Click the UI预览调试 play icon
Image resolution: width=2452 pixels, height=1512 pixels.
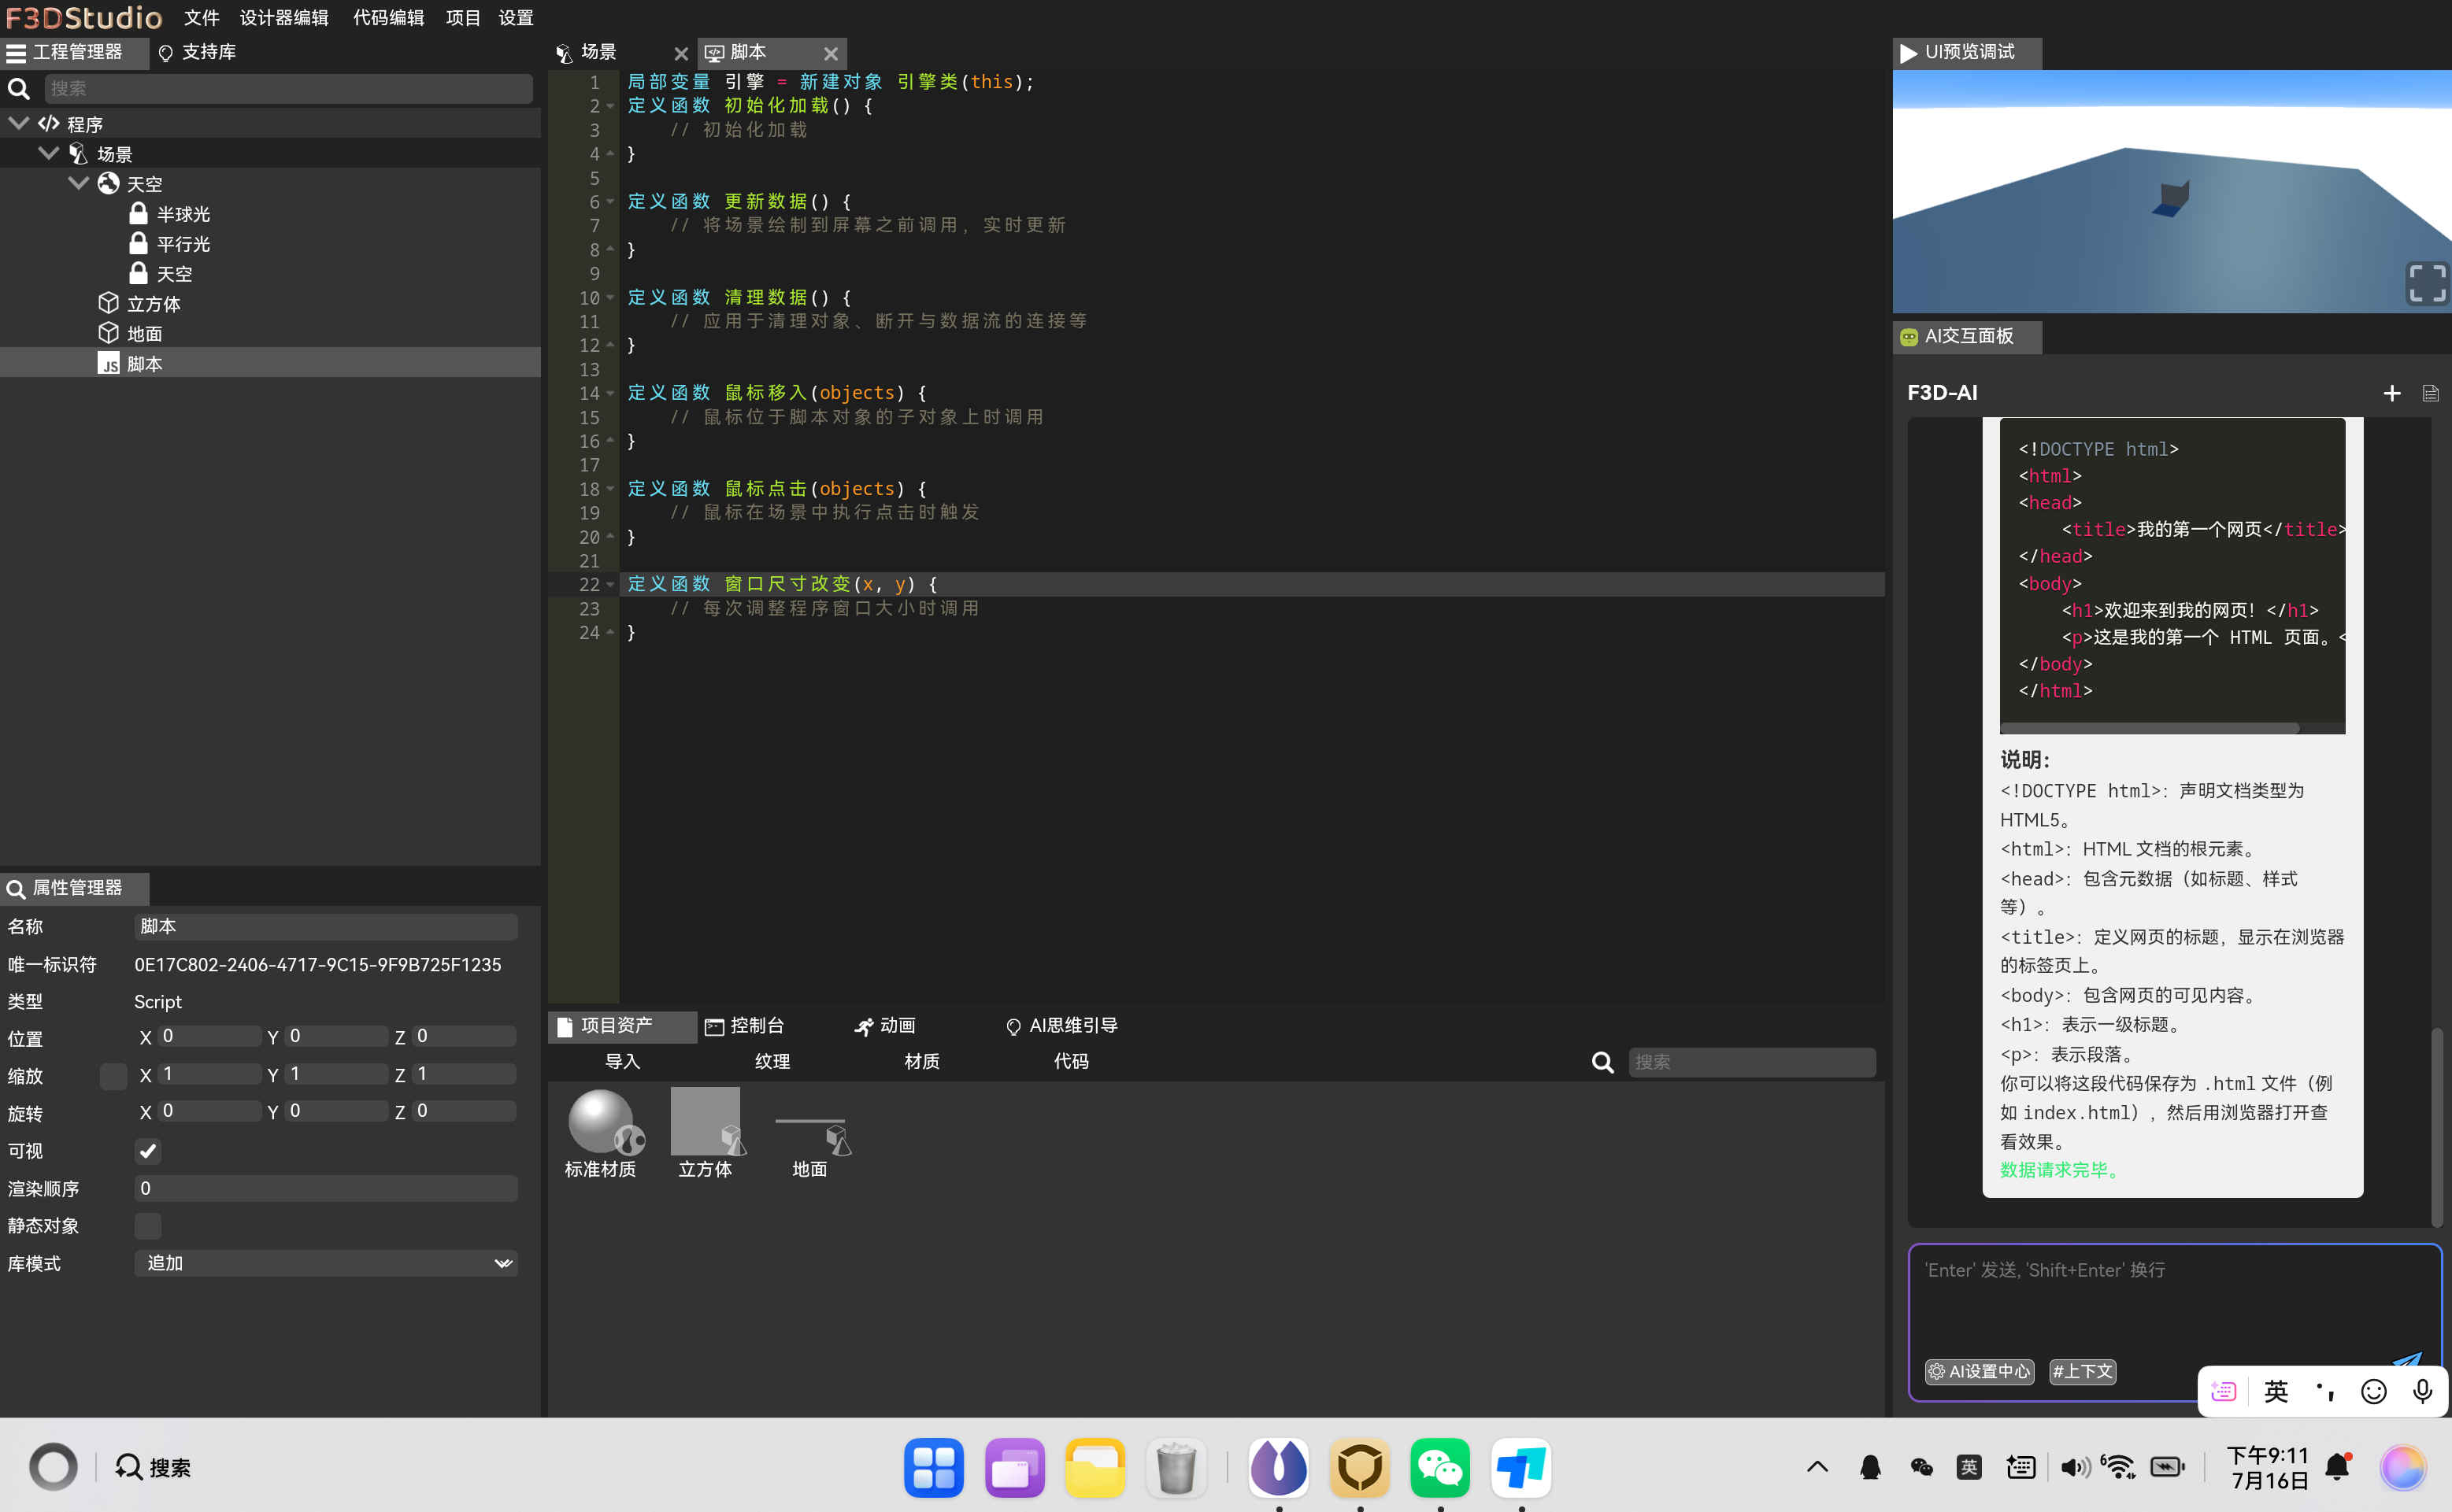point(1909,53)
